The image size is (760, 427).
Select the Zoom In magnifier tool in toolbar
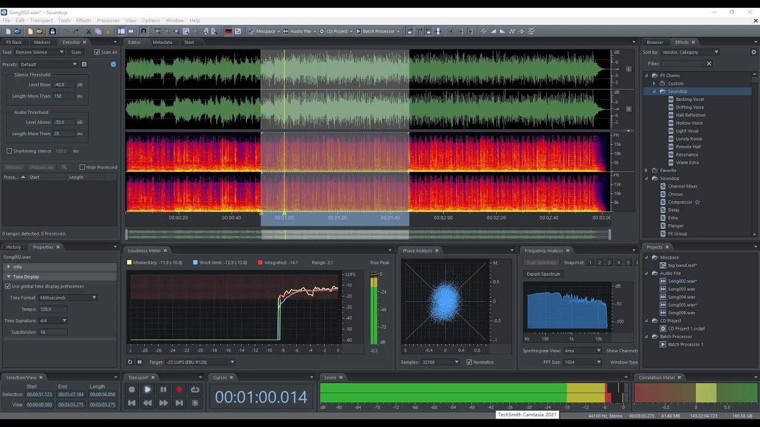186,31
